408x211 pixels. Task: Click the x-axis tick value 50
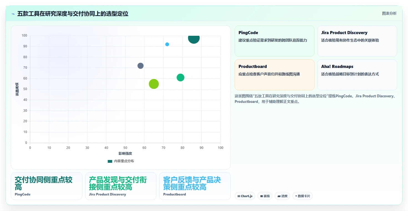pos(125,148)
